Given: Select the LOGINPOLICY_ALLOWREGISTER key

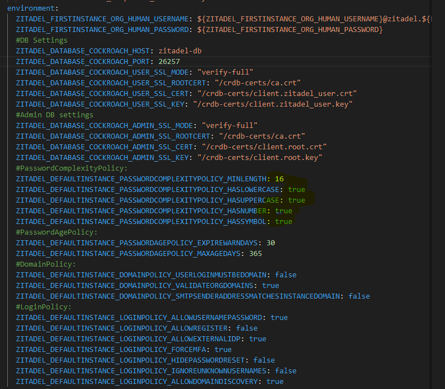Looking at the screenshot, I should 121,328.
